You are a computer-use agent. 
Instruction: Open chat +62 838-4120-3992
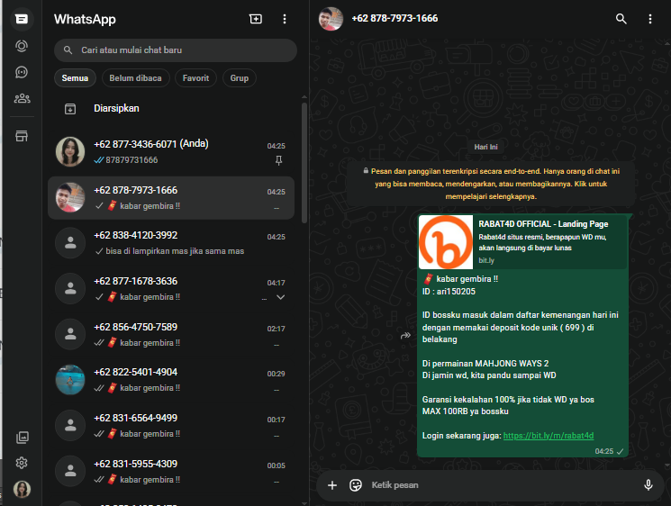(171, 243)
